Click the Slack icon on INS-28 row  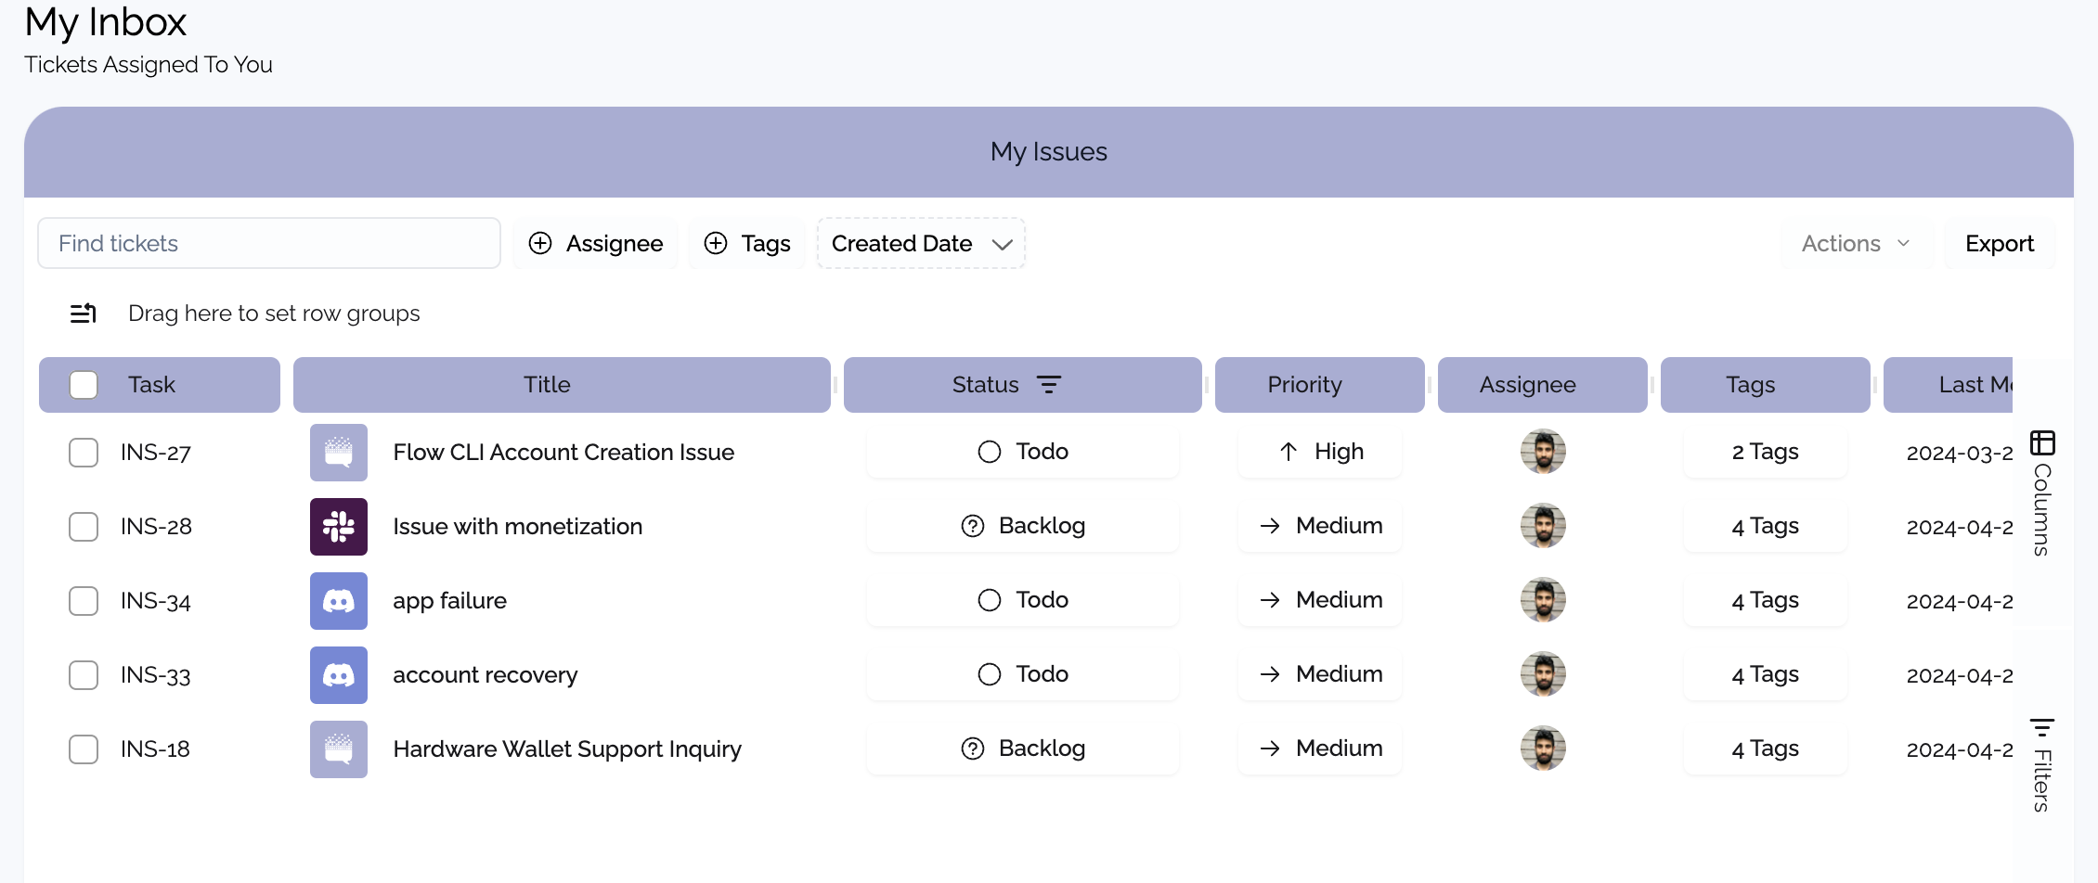(x=338, y=527)
